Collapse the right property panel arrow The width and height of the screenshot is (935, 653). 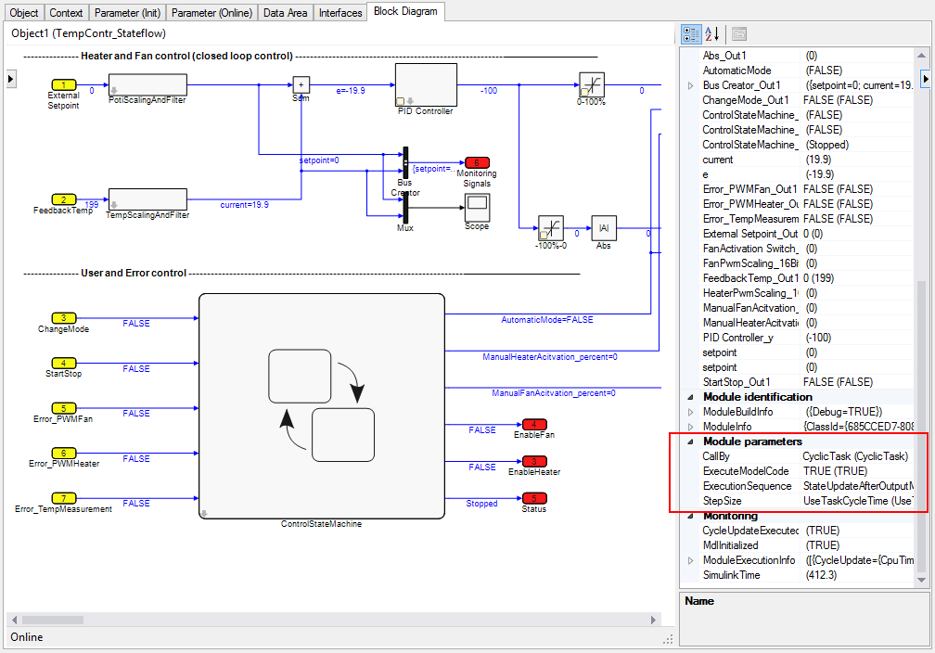pos(925,79)
